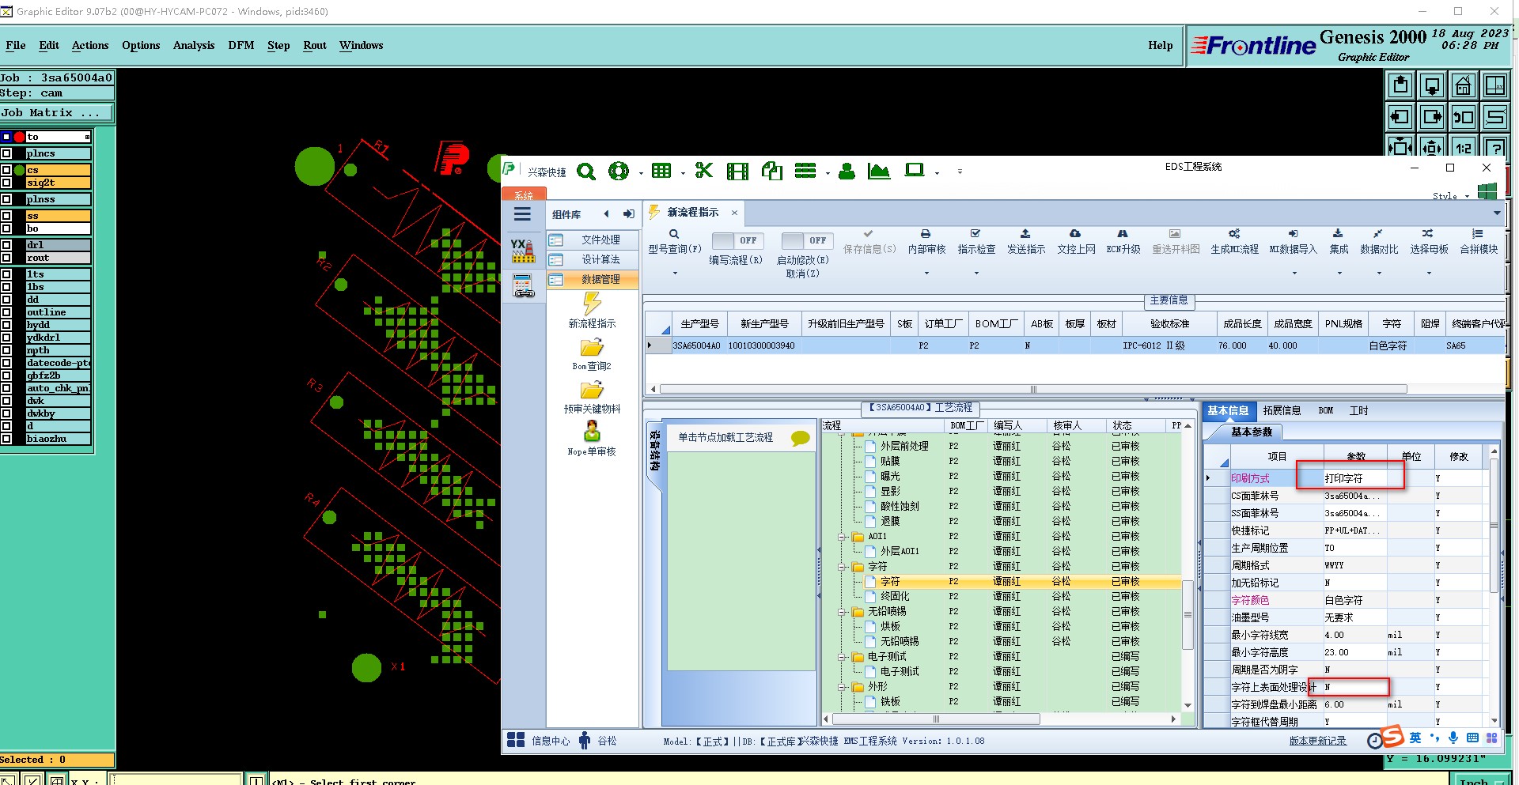Image resolution: width=1519 pixels, height=785 pixels.
Task: Click ECN升级 icon
Action: click(1122, 234)
